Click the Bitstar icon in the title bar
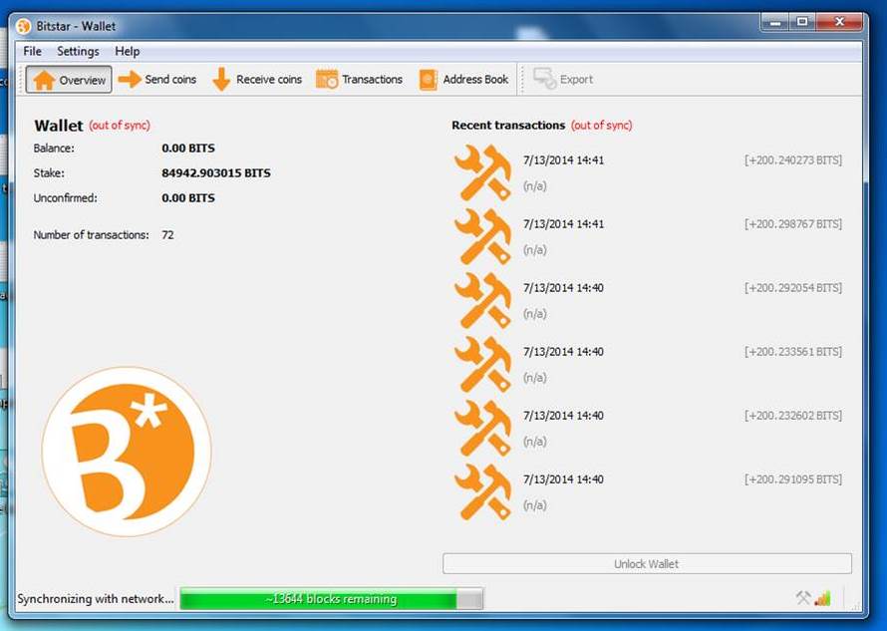Viewport: 887px width, 631px height. (23, 26)
